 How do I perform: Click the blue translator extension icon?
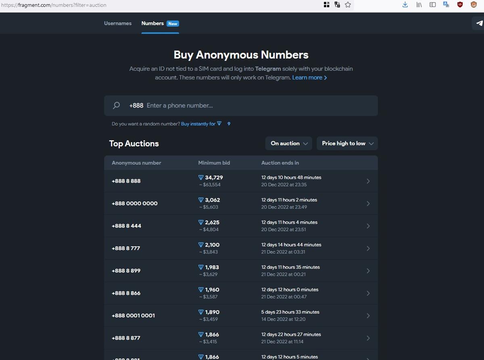click(x=446, y=5)
